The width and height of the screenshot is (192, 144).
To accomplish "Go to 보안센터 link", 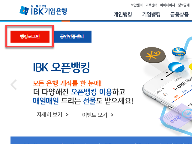I will click(x=136, y=5).
